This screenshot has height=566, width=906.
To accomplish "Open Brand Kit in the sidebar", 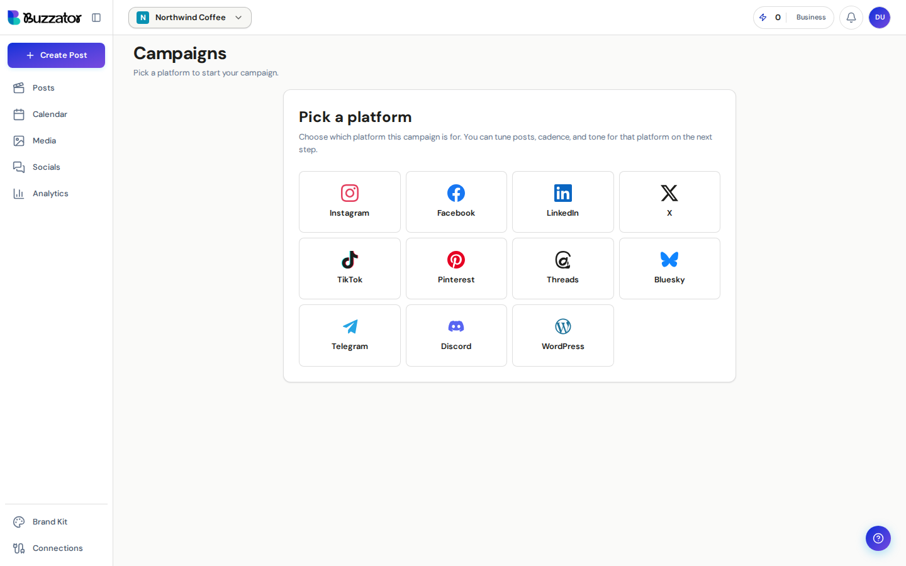I will coord(56,522).
